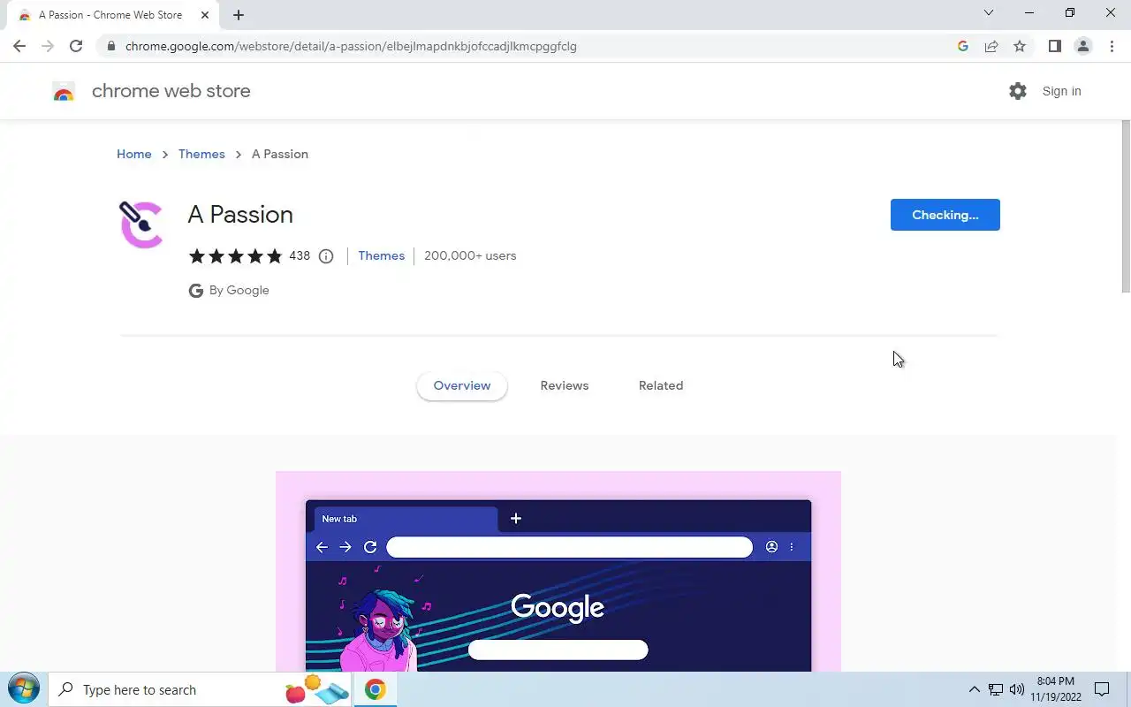Open Chrome from the taskbar
Screen dimensions: 1131x707
coord(375,689)
